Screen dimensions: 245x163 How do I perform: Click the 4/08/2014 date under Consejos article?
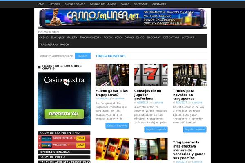143,102
